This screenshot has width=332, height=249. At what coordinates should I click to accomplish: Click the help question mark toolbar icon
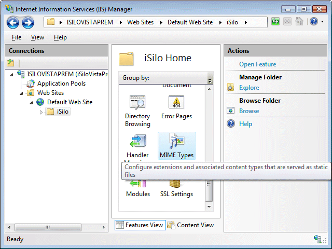coord(313,22)
